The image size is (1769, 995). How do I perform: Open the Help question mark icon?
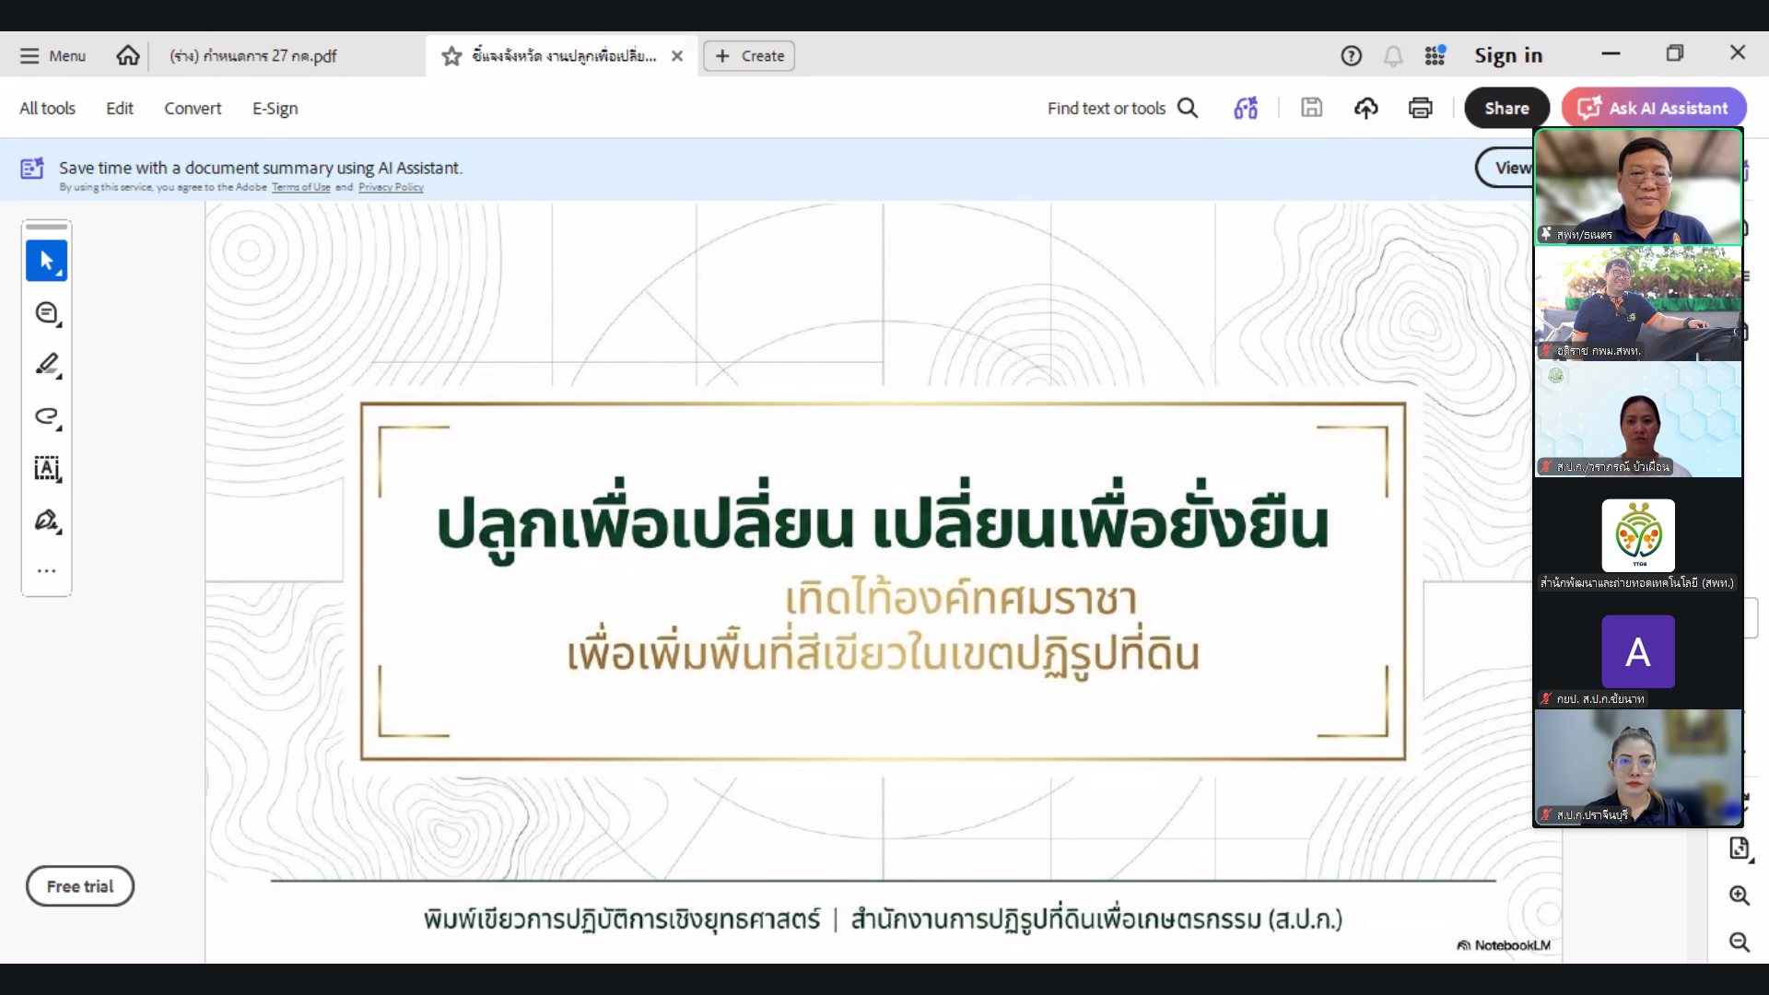[x=1351, y=56]
